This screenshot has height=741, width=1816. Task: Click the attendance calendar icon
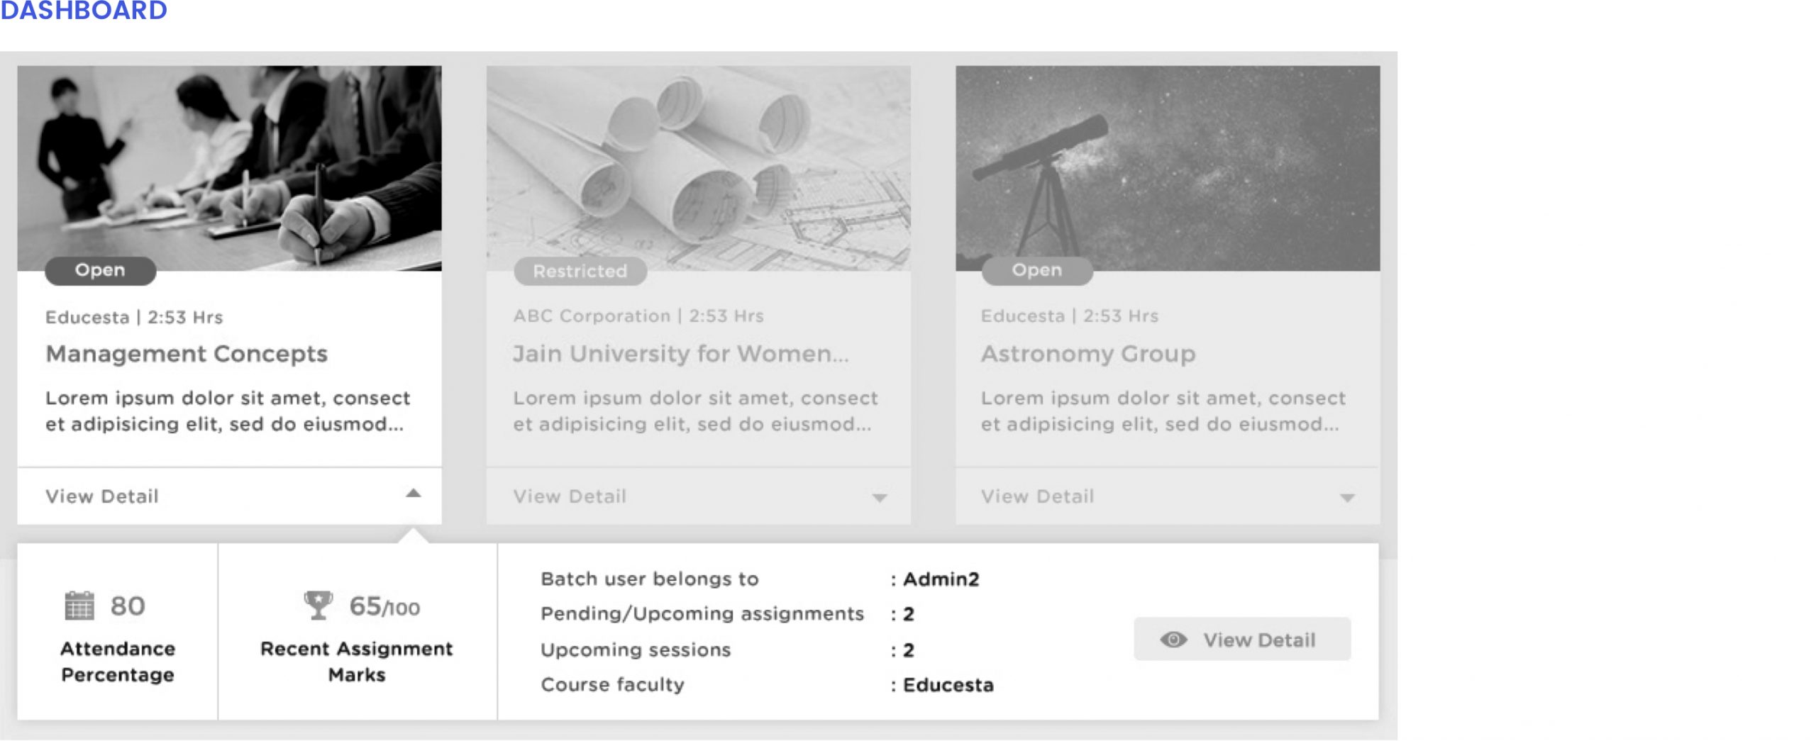coord(79,606)
